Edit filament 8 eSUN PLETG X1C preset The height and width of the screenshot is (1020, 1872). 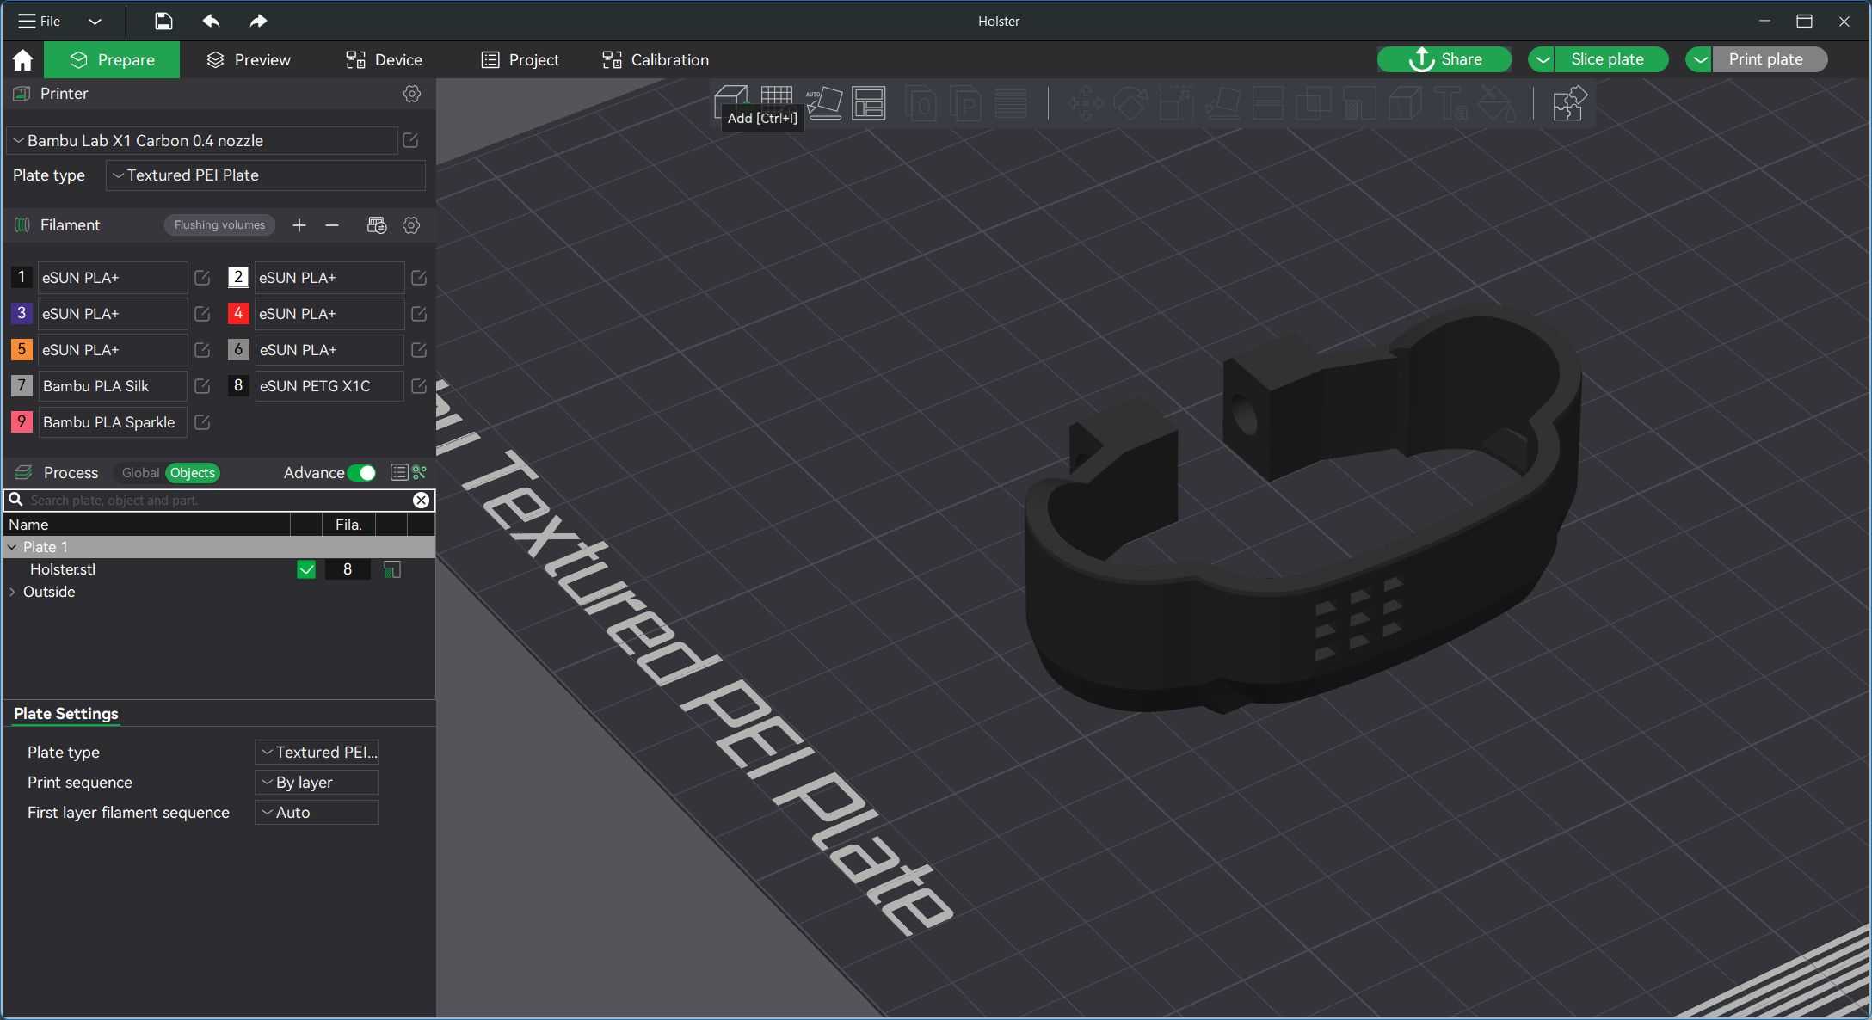click(x=419, y=386)
